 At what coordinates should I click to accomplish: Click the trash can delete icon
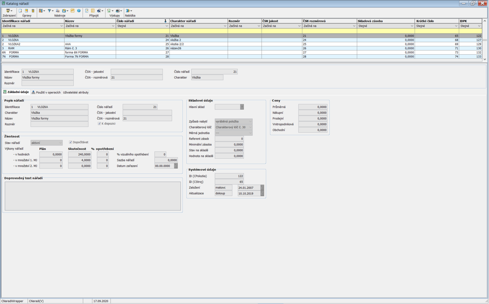point(33,11)
